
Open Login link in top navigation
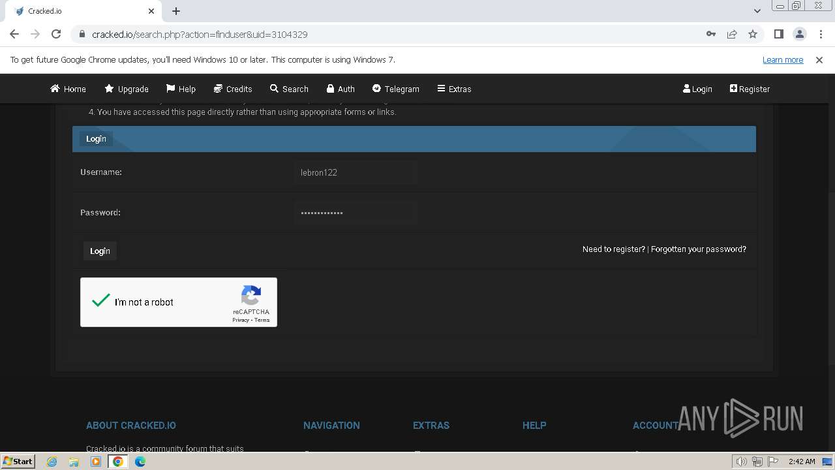(697, 89)
